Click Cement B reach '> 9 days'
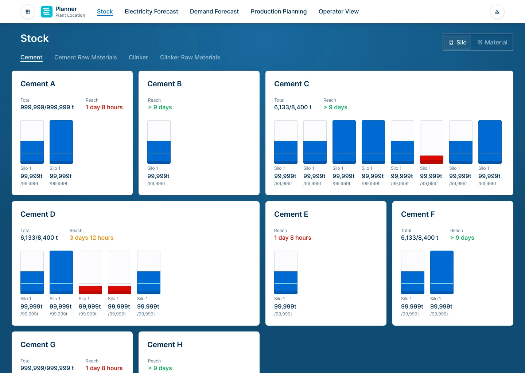The height and width of the screenshot is (373, 525). point(160,107)
